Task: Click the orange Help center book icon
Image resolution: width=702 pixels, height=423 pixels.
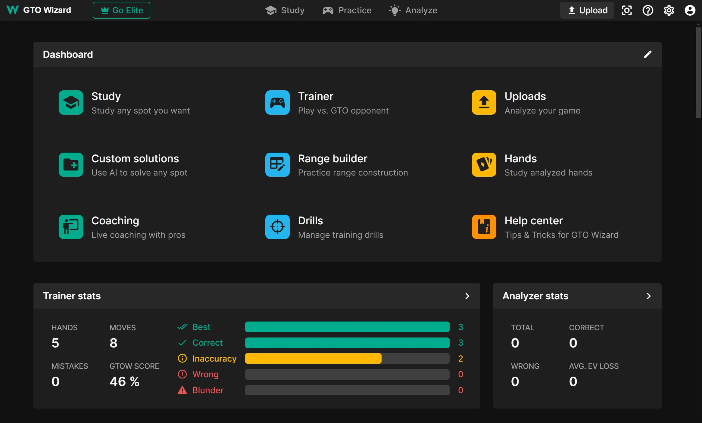Action: click(484, 227)
